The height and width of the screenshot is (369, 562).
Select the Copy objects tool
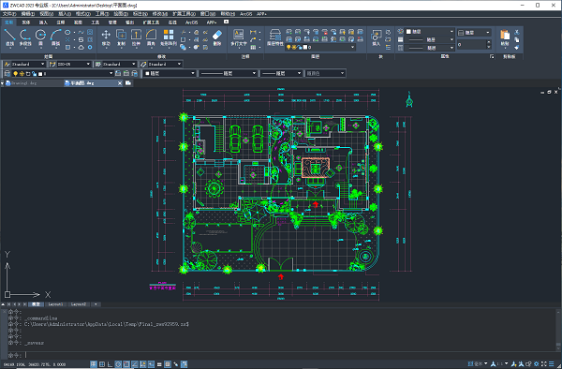[121, 37]
